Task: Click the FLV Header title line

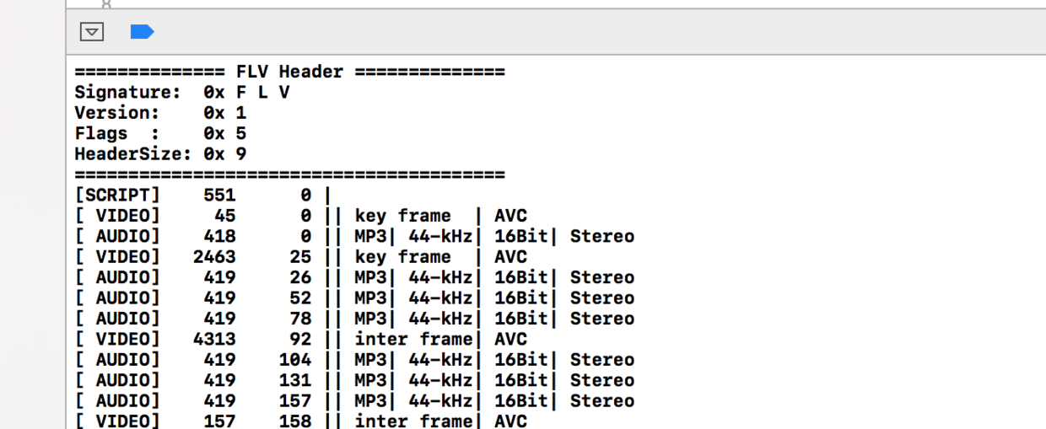Action: [x=289, y=72]
